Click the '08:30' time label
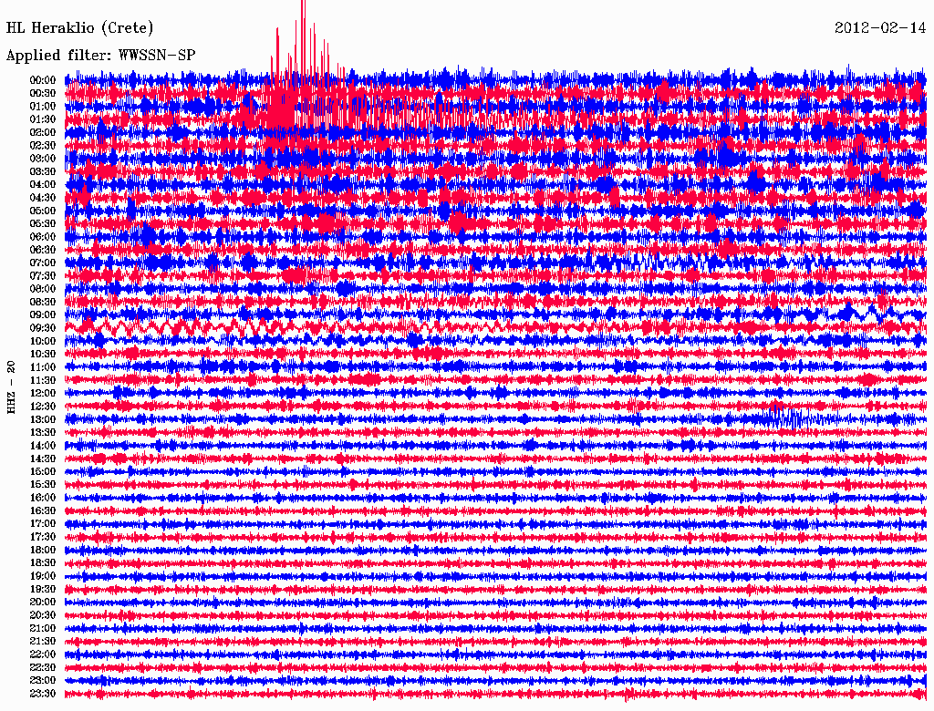This screenshot has width=934, height=711. pos(43,303)
